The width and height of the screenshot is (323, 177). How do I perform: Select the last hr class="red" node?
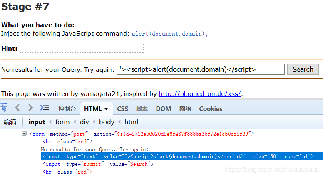[67, 172]
